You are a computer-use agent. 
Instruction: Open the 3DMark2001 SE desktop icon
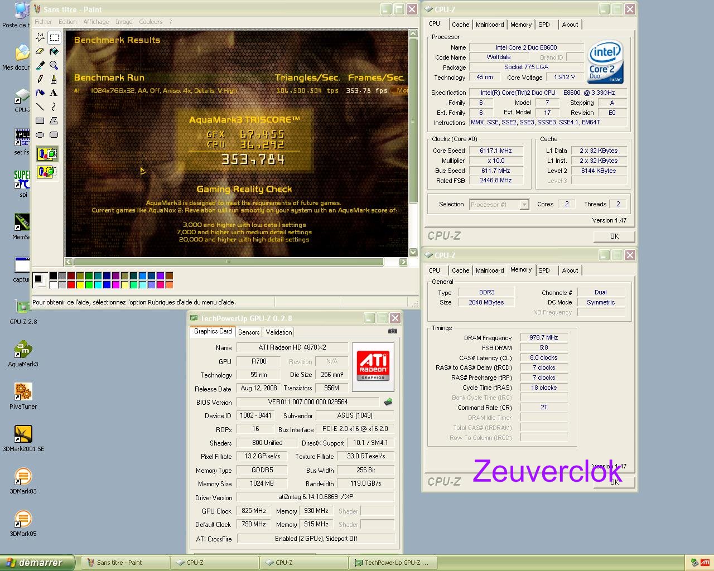click(x=23, y=439)
